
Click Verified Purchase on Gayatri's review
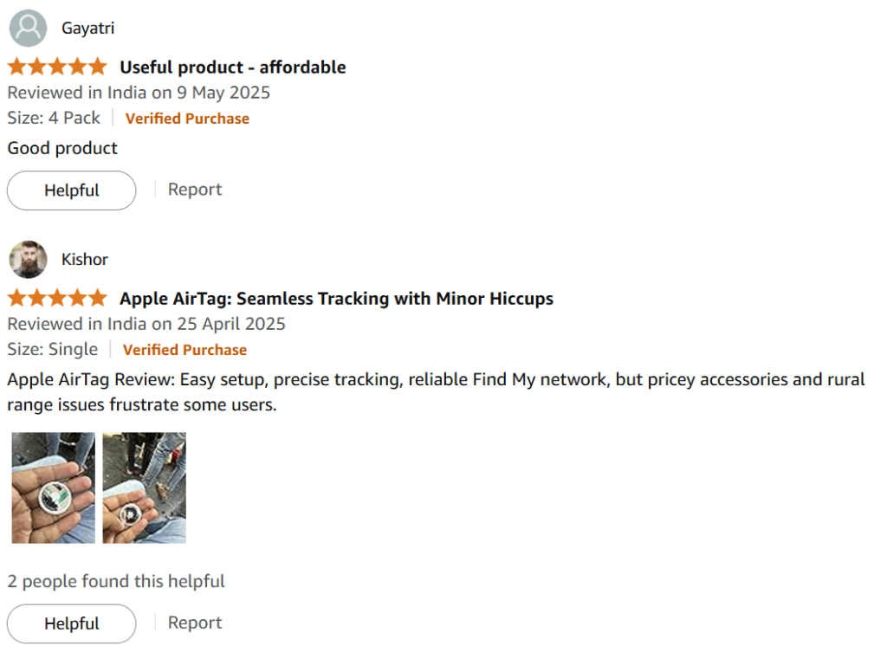click(x=187, y=119)
